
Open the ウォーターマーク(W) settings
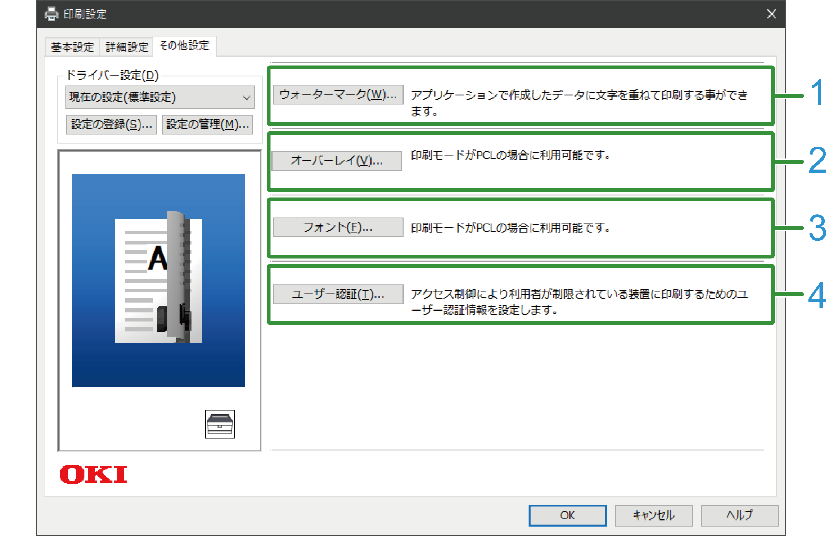(x=338, y=95)
